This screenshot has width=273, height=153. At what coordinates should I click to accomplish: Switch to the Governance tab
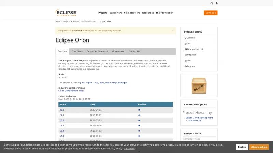pos(118,51)
